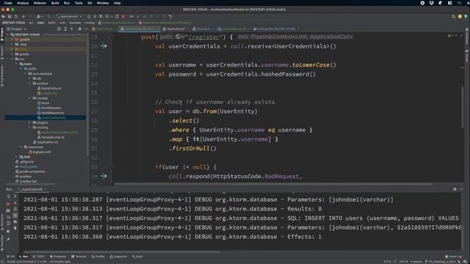Click Rerun icon in Run panel sidebar
This screenshot has width=470, height=264.
[x=8, y=197]
